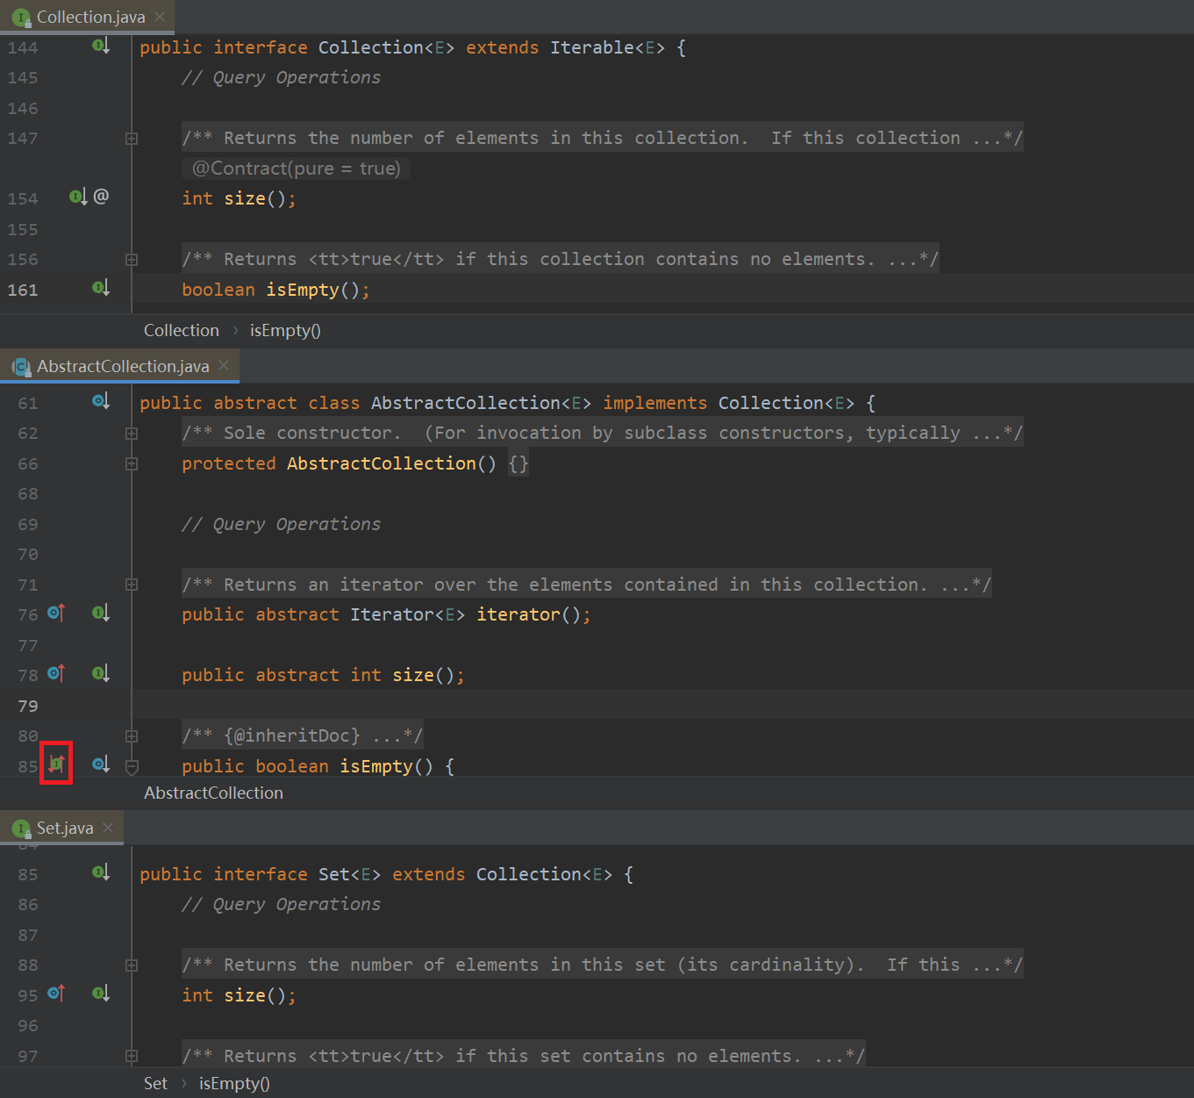Click the implements-up gutter icon on abstract size() line 78

click(56, 673)
